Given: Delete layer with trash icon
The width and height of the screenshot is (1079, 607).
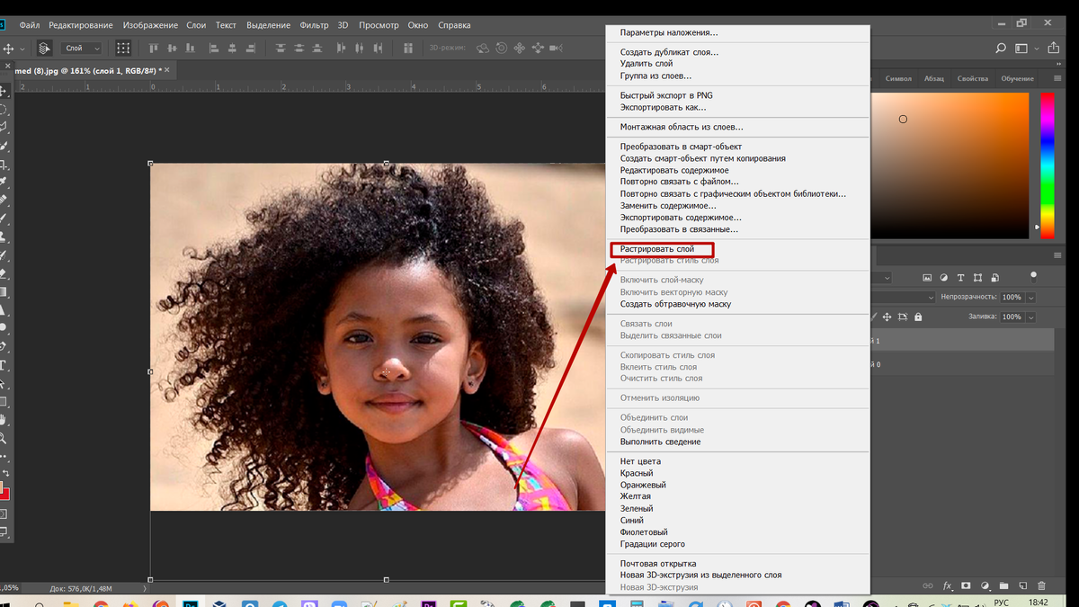Looking at the screenshot, I should click(x=1041, y=585).
